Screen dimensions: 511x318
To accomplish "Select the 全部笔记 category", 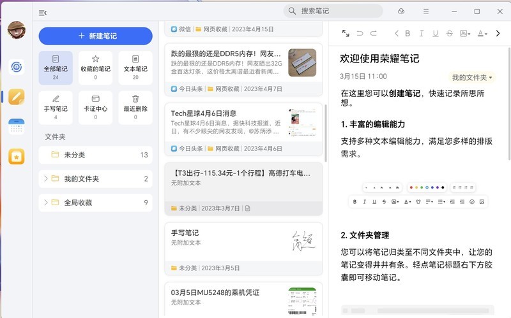I will tap(56, 68).
